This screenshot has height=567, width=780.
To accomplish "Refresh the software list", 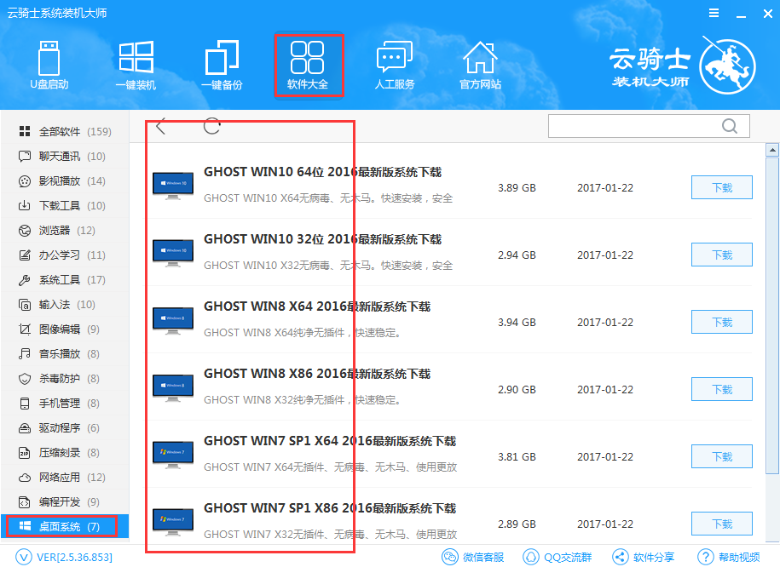I will (x=212, y=126).
